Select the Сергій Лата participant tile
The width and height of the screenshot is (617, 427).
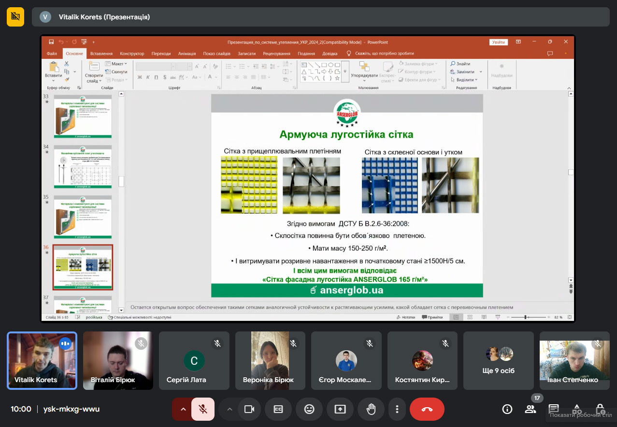[194, 360]
